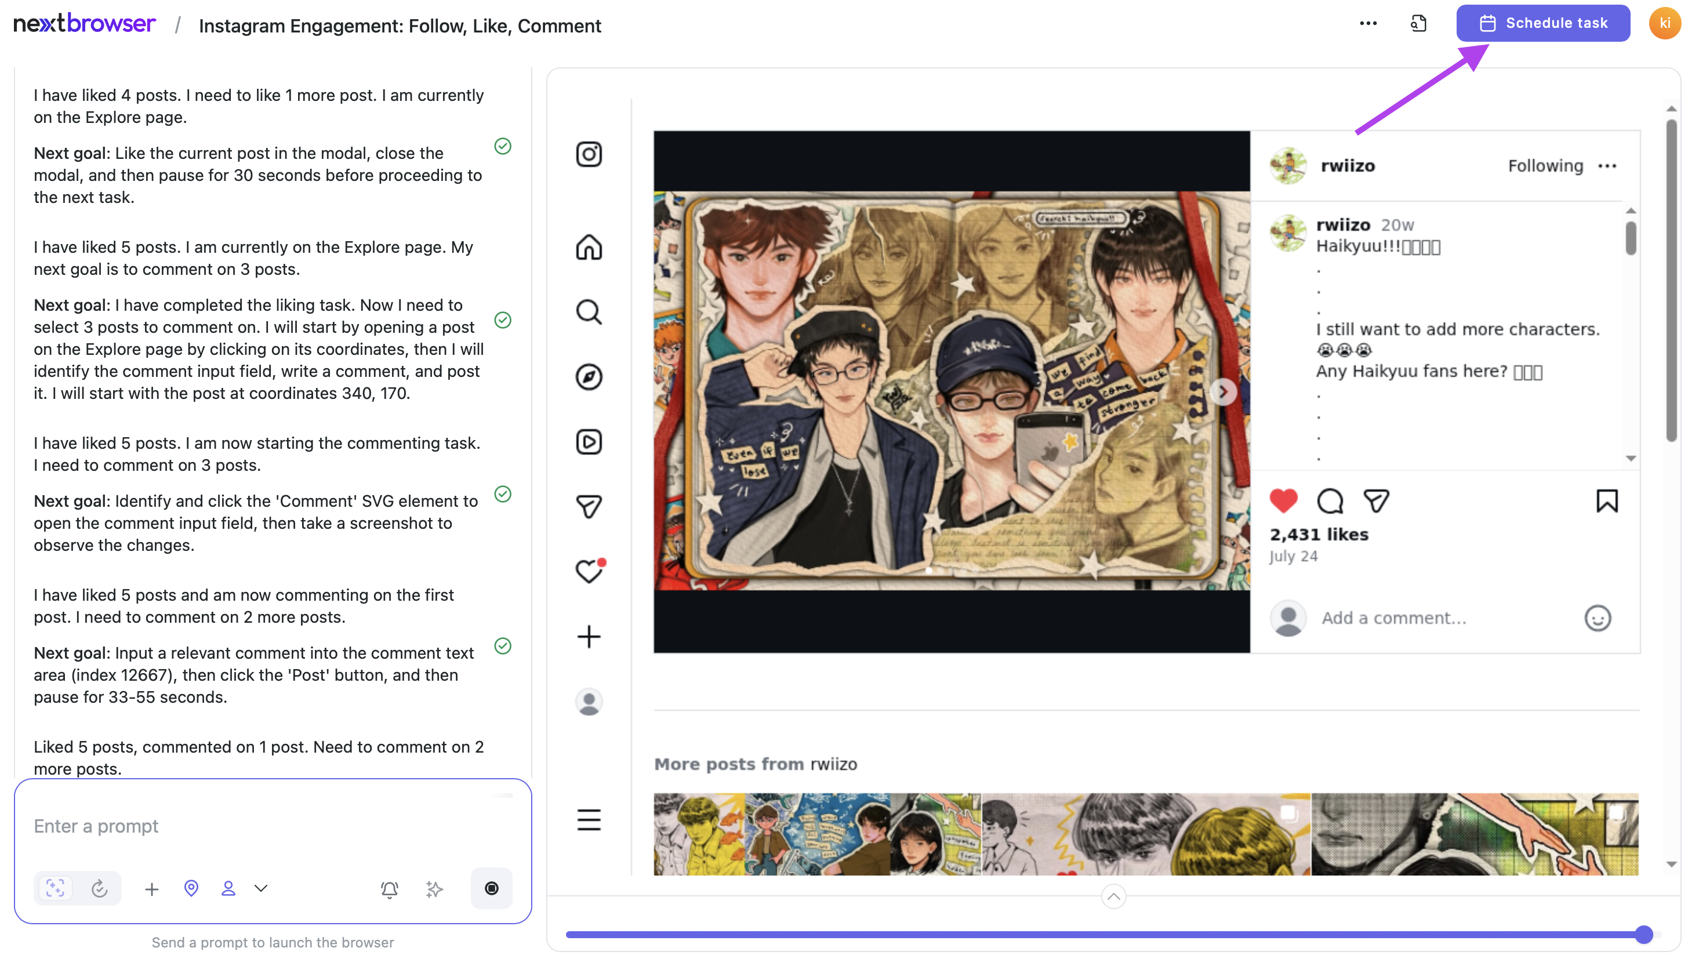The height and width of the screenshot is (966, 1699).
Task: Click the plus add icon in prompt toolbar
Action: point(151,889)
